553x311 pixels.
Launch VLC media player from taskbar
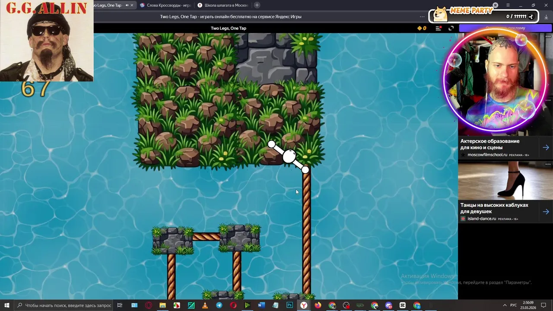(x=205, y=305)
